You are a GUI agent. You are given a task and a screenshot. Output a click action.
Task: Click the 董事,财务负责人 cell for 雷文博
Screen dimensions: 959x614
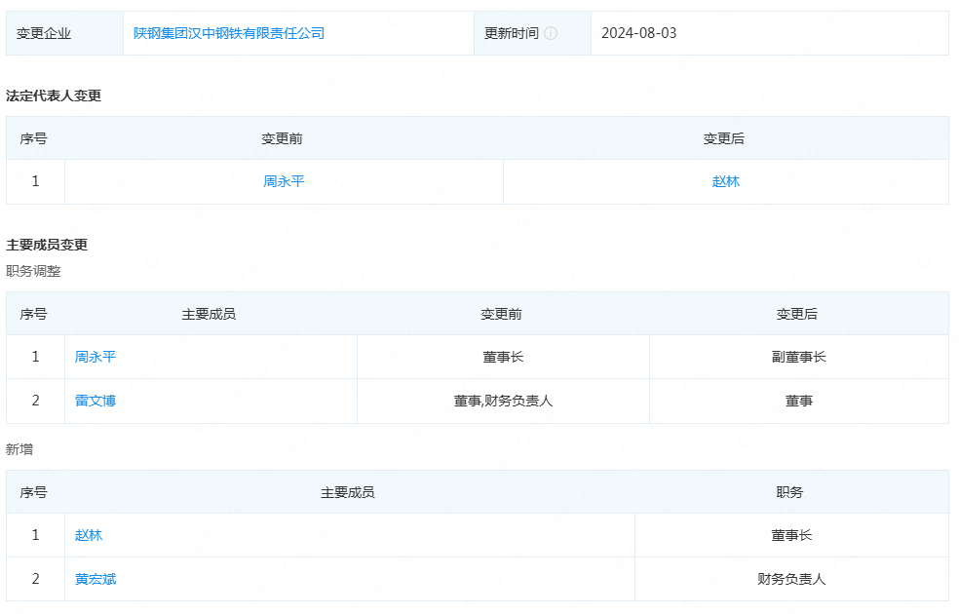click(x=503, y=401)
